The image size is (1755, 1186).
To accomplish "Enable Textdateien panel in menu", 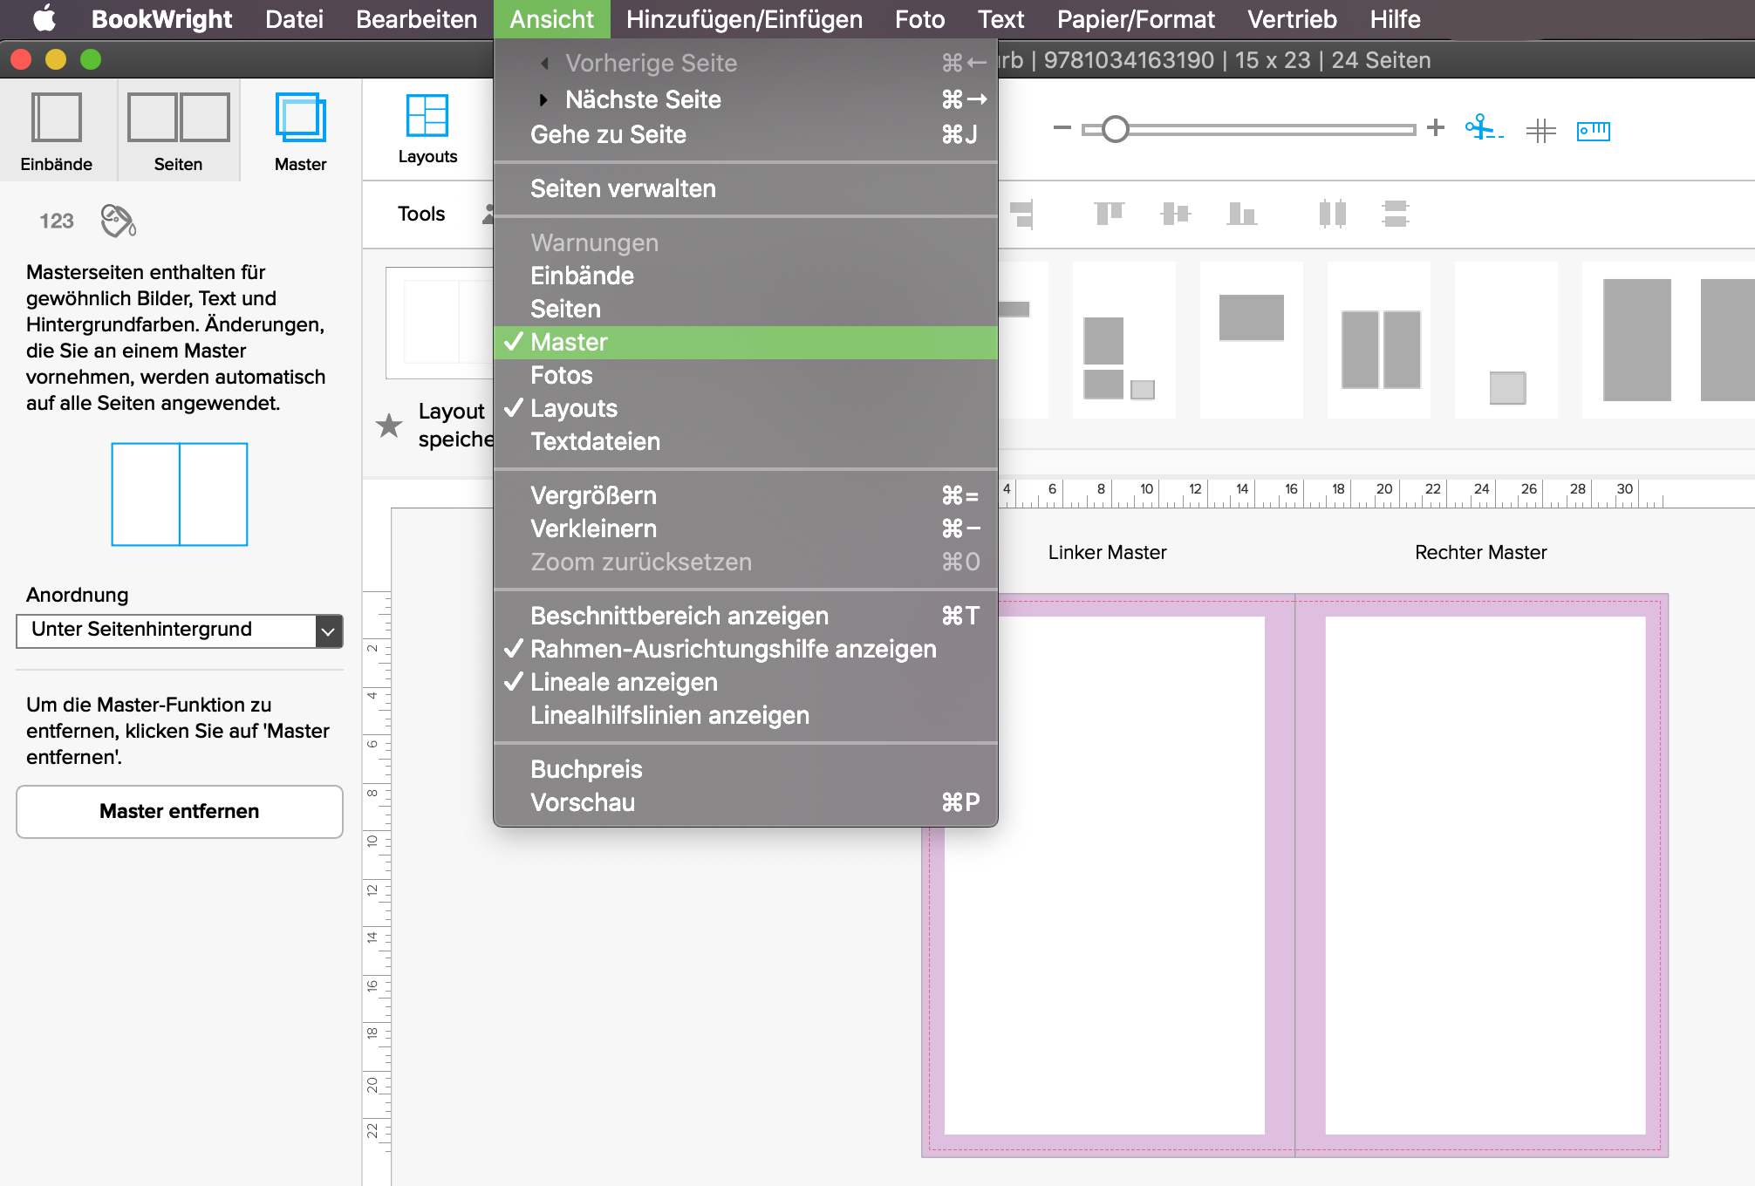I will pyautogui.click(x=746, y=441).
